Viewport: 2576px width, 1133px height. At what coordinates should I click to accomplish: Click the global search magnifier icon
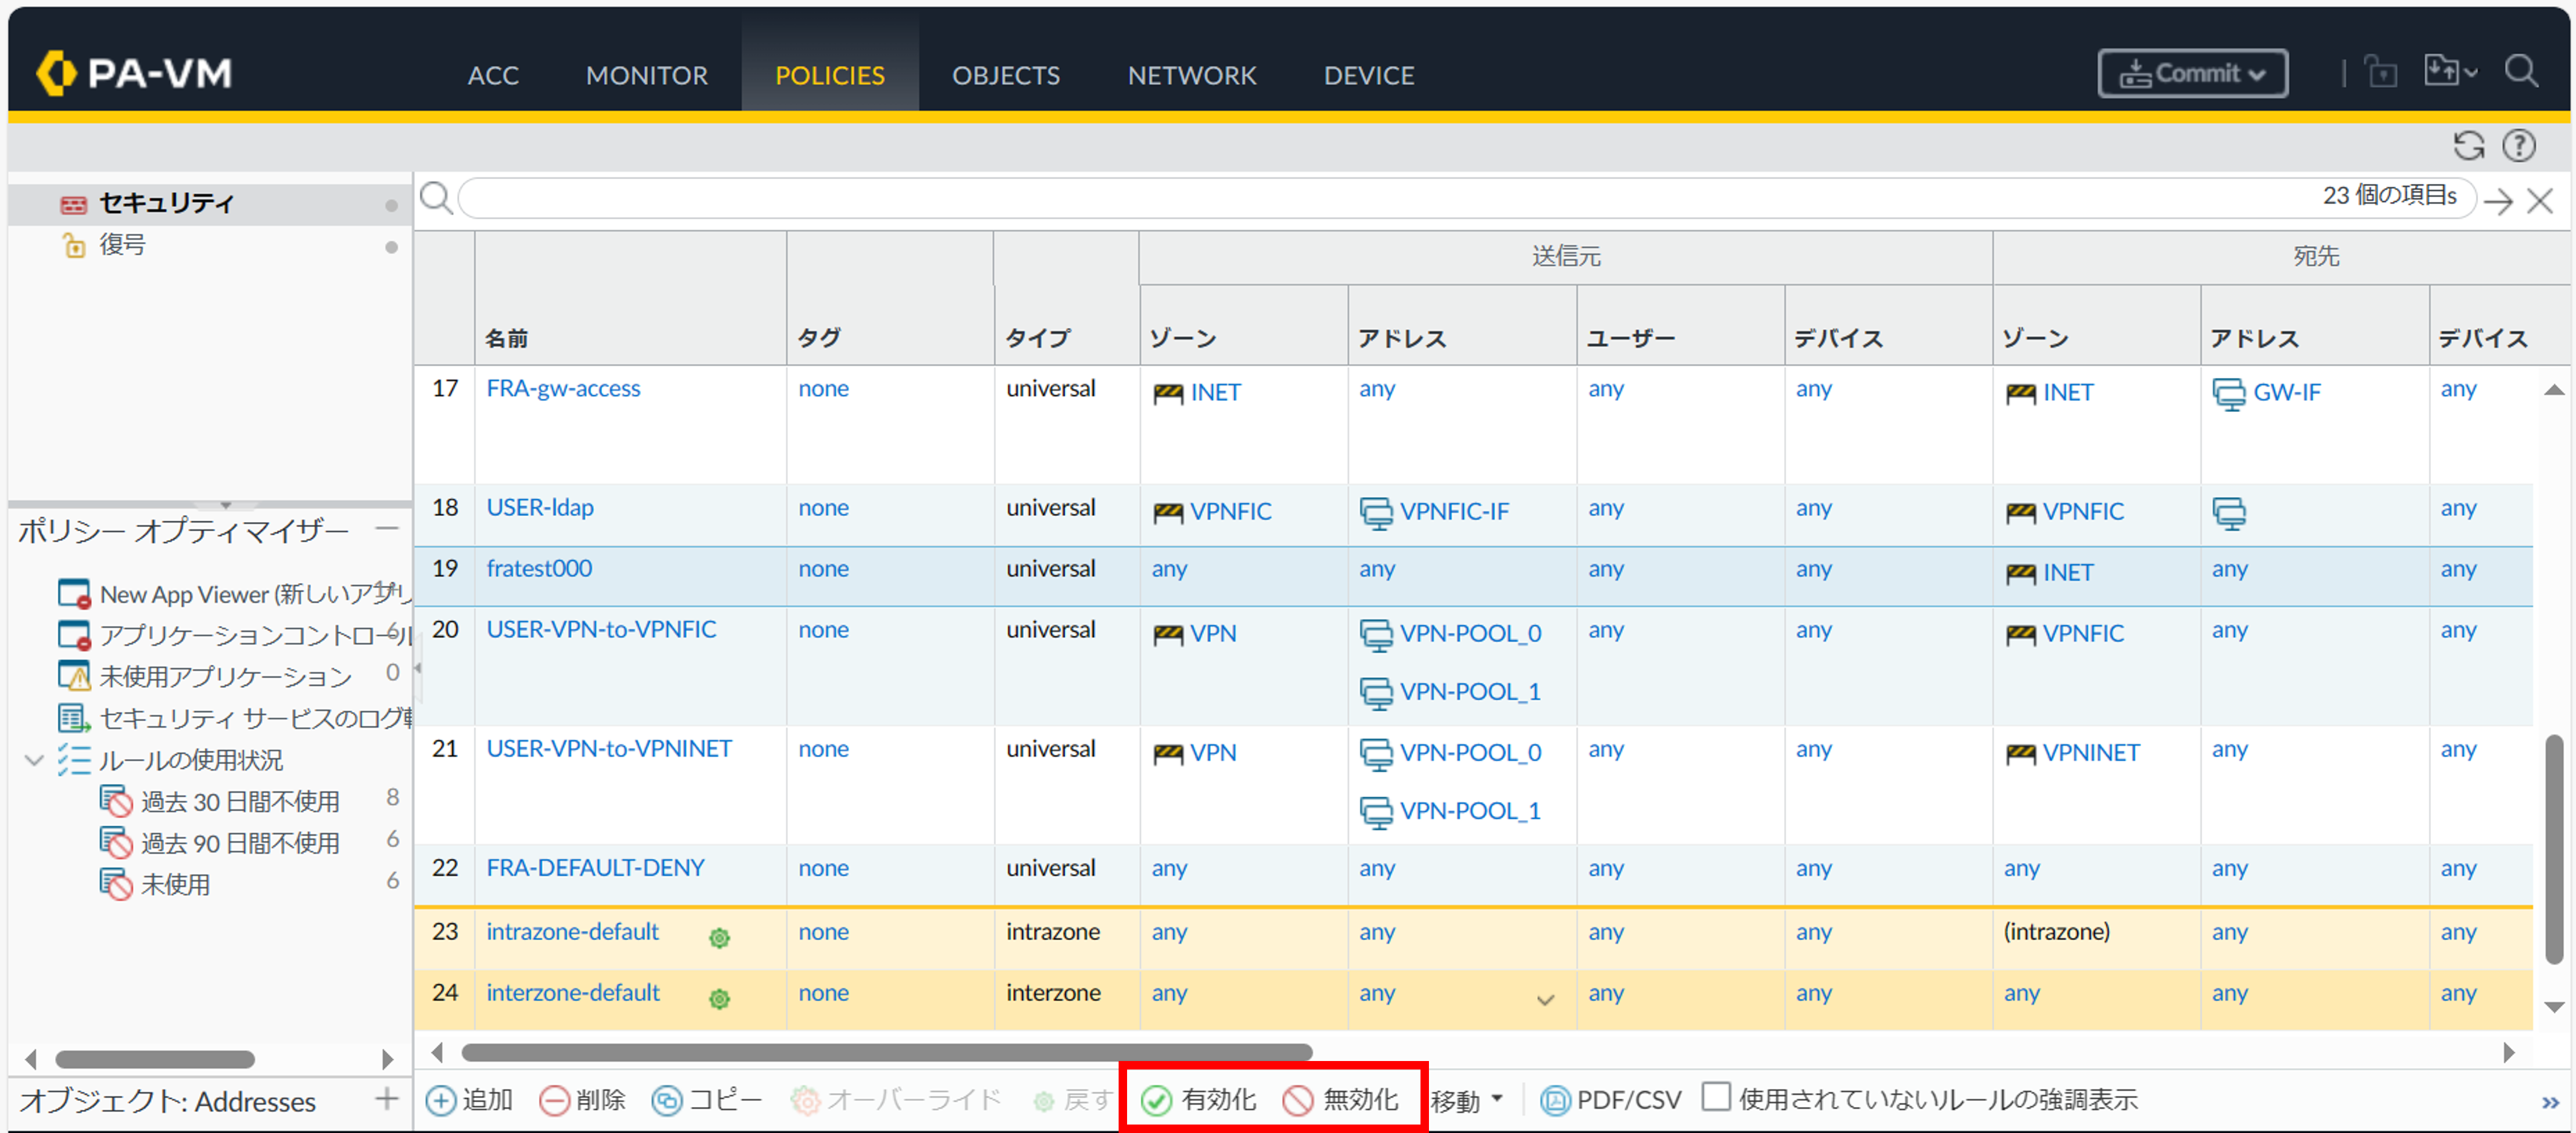click(x=2520, y=72)
